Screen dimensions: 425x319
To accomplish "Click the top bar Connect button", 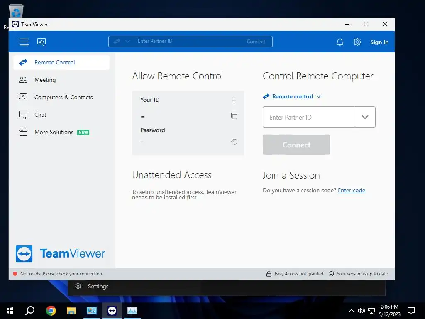I will point(256,42).
